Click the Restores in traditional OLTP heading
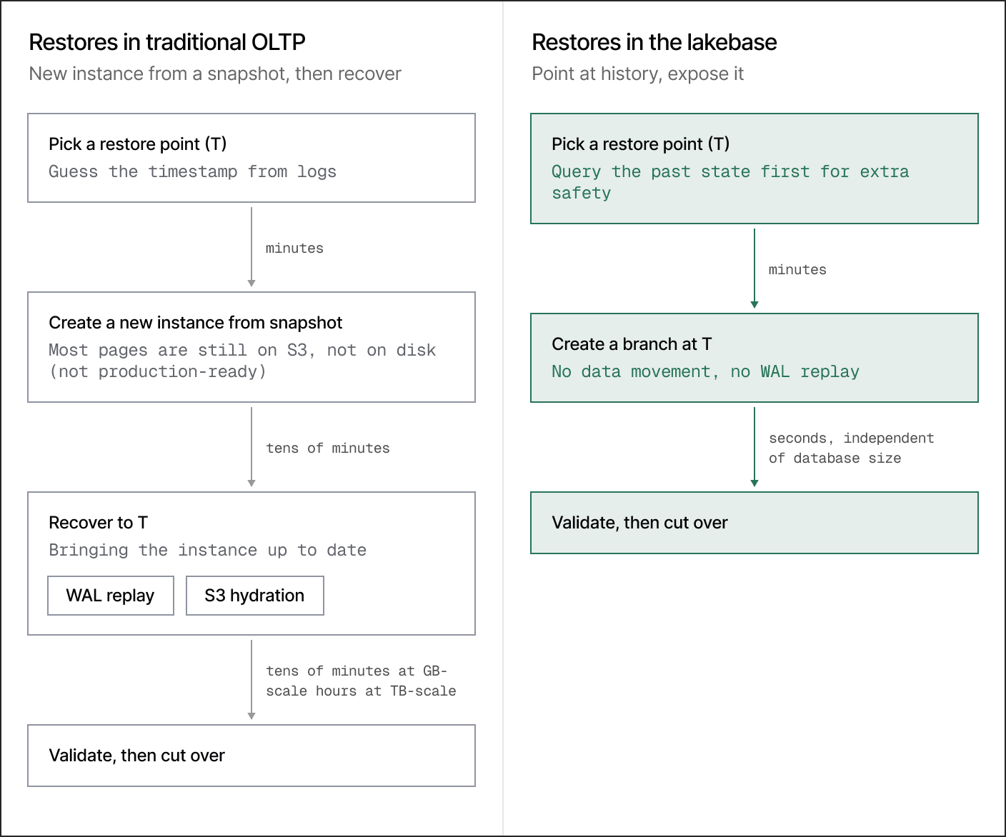 [167, 42]
